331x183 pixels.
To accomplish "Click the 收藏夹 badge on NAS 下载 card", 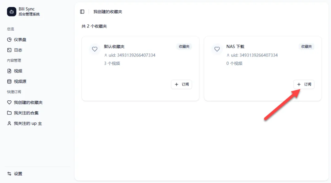I will click(306, 47).
